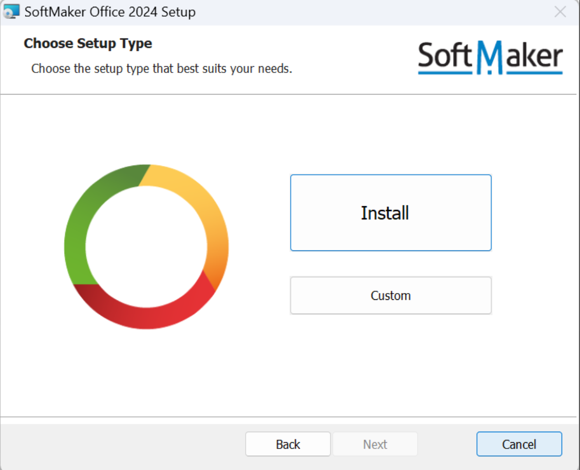
Task: Choose the Custom setup type
Action: click(x=390, y=295)
